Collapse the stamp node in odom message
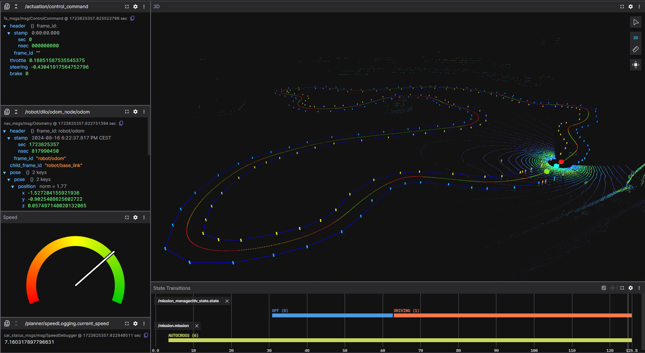Image resolution: width=645 pixels, height=353 pixels. tap(9, 138)
